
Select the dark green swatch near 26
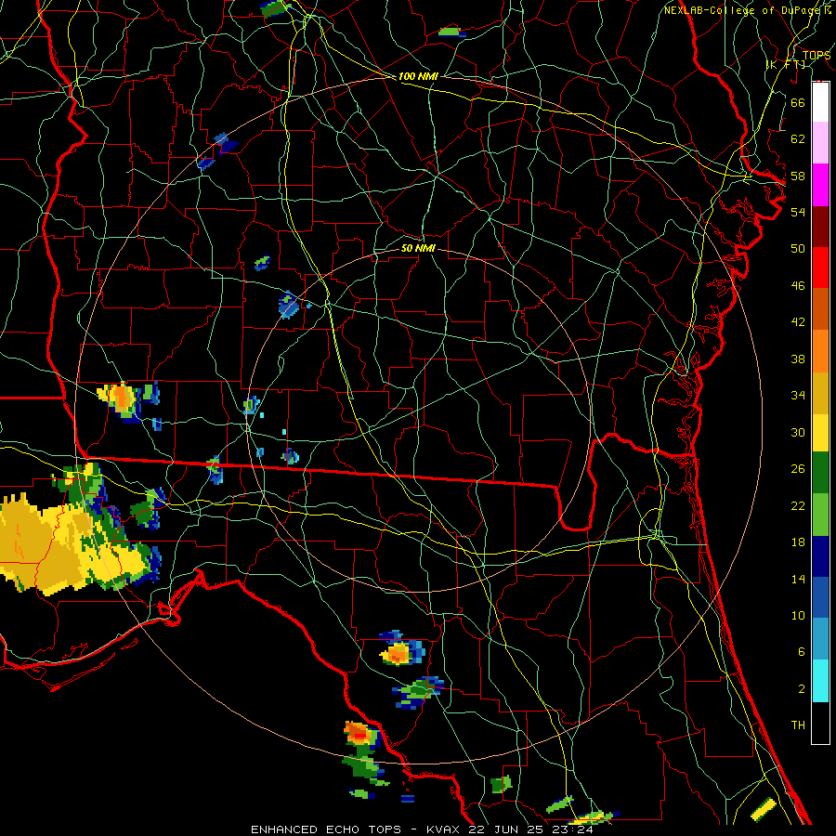click(820, 473)
